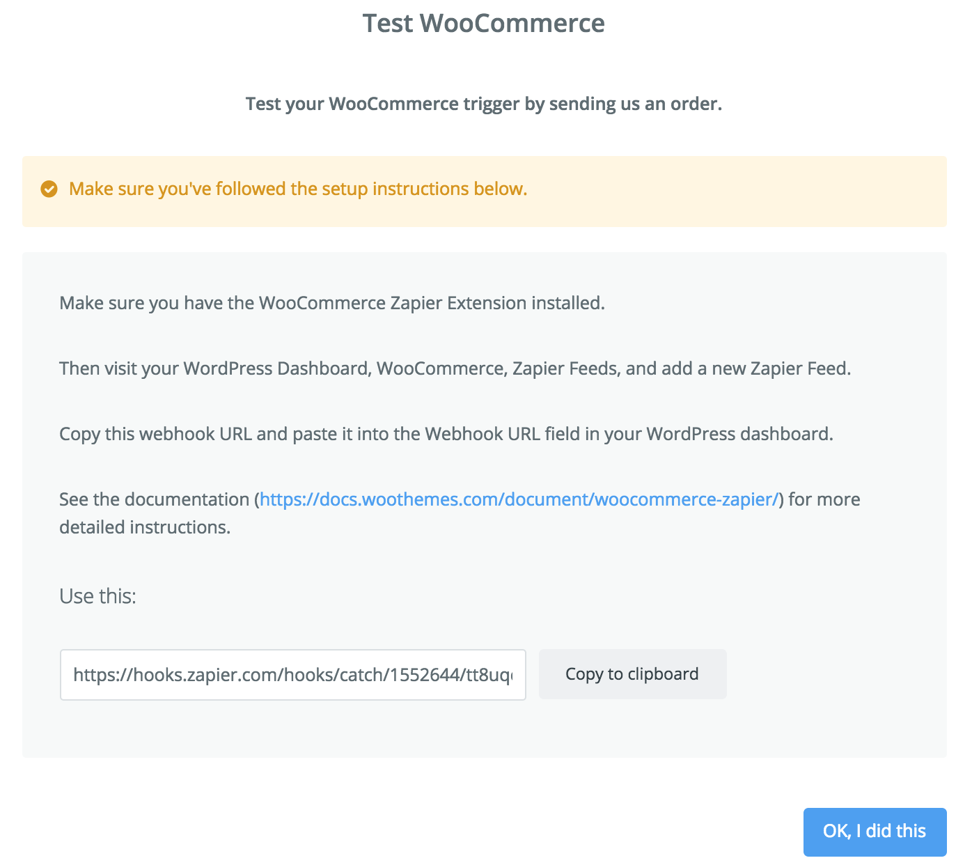The height and width of the screenshot is (865, 972).
Task: Select the text inside the webhook URL box
Action: point(292,674)
